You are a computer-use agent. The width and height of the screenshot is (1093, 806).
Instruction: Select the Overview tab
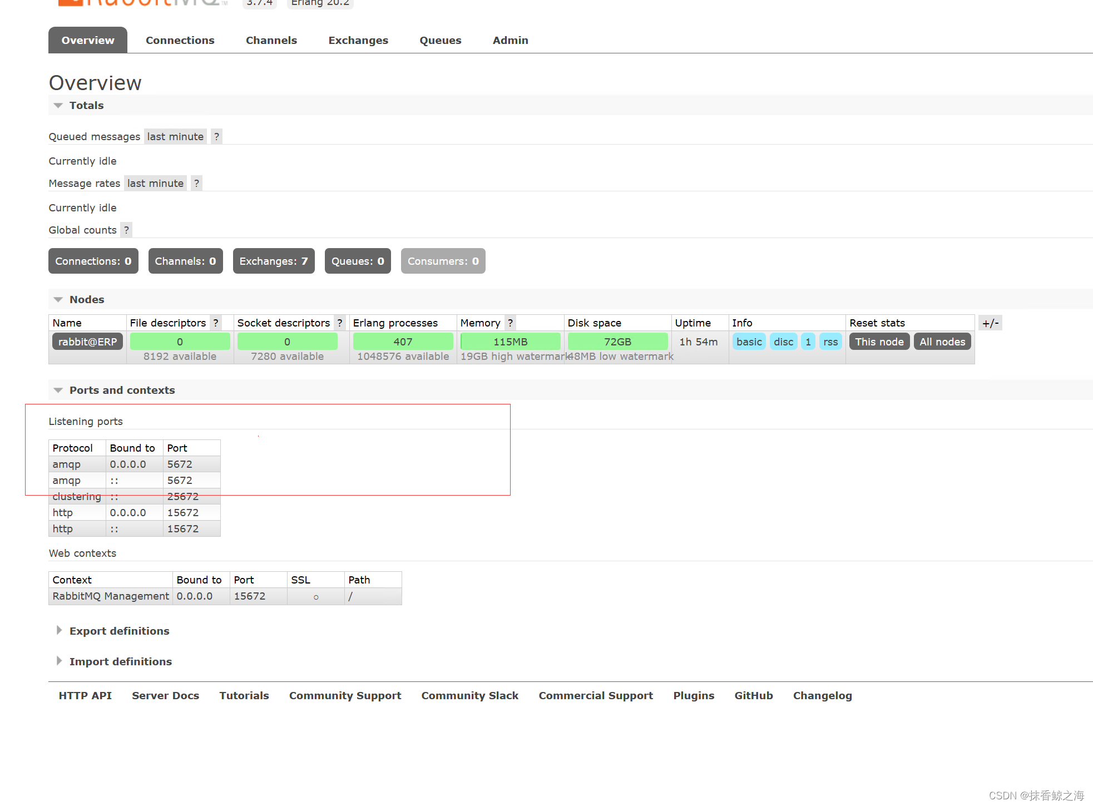[88, 41]
